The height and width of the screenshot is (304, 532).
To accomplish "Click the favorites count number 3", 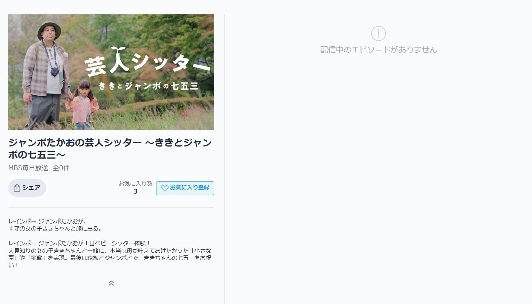I will pyautogui.click(x=135, y=191).
